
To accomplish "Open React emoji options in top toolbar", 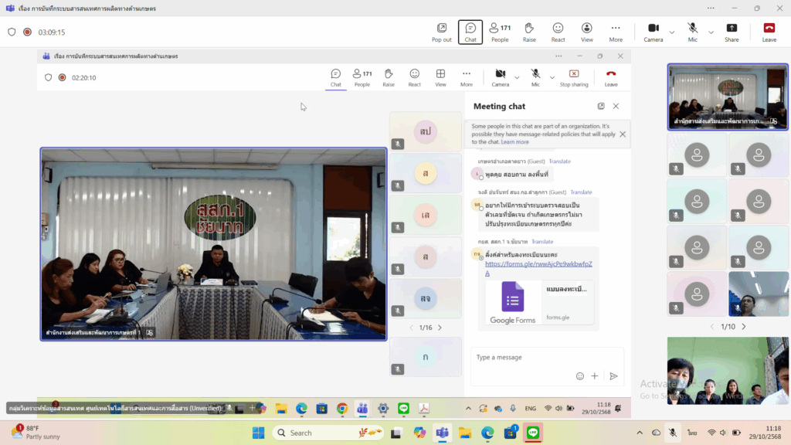I will tap(558, 32).
